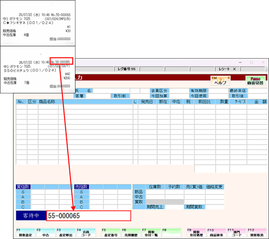Screen dimensions: 269x239
Task: Click the F3 査定呼出 function key
Action: 66,233
